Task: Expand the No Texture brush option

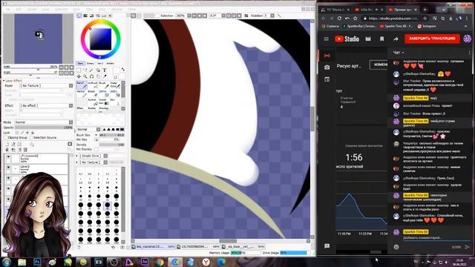Action: click(x=77, y=162)
